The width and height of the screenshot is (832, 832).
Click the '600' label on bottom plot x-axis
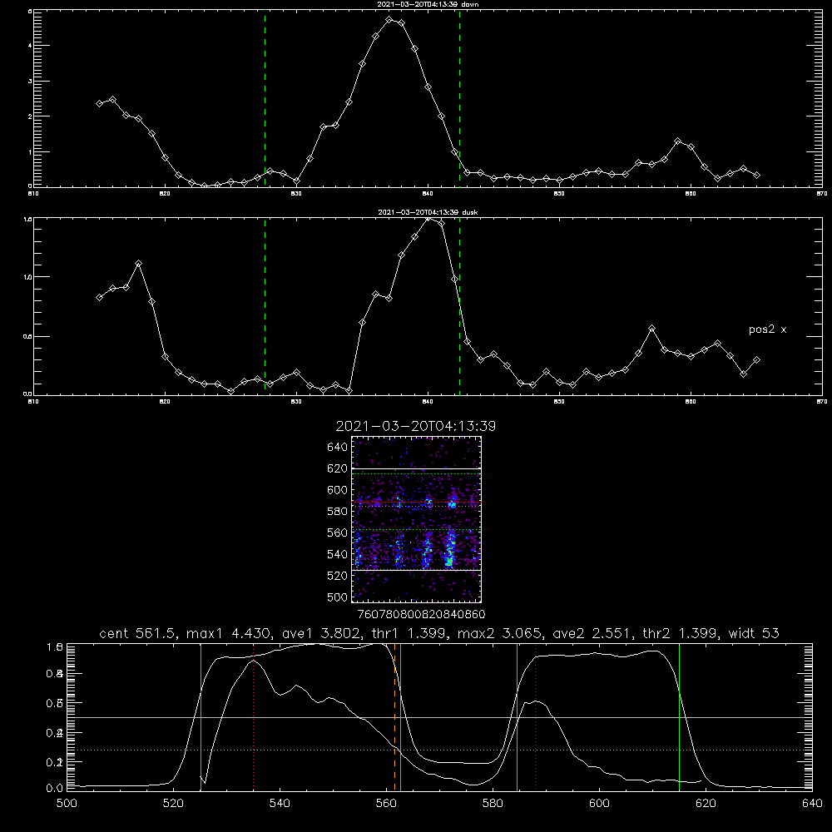600,804
